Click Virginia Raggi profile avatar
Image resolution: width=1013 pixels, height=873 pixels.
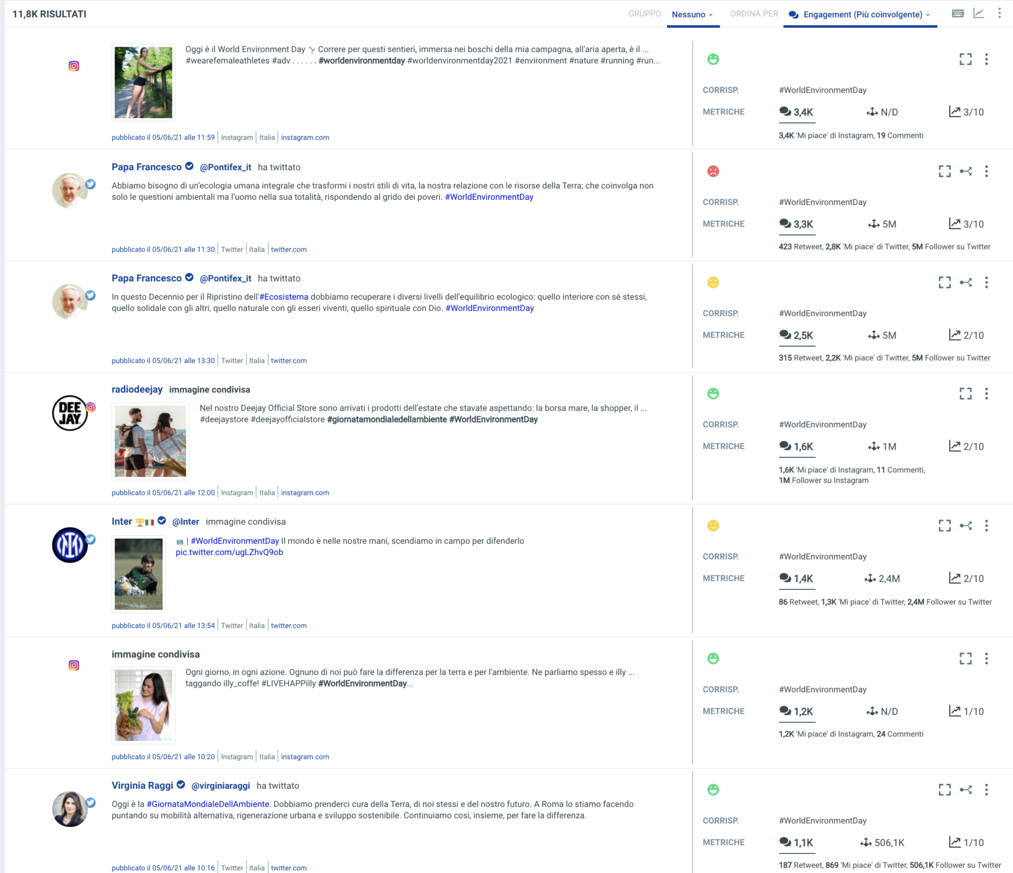tap(70, 809)
